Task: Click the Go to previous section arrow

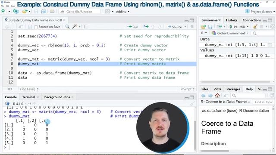Action: (153, 27)
